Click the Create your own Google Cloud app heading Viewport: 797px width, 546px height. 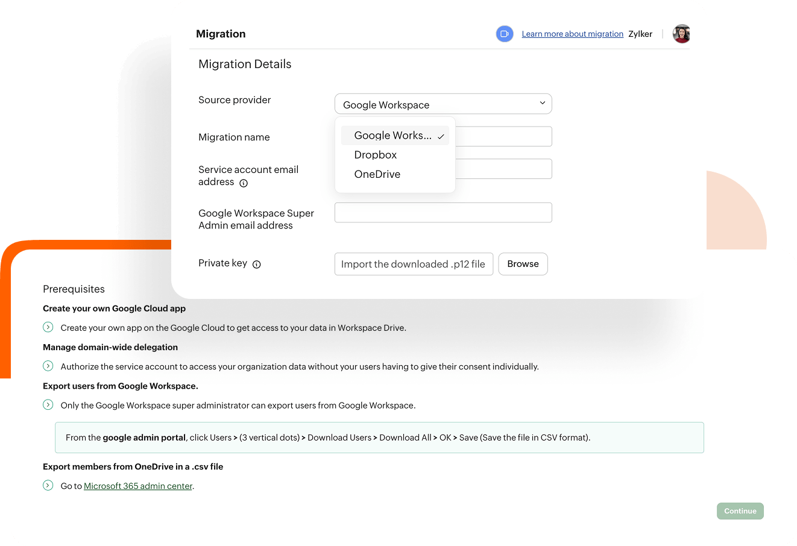[115, 309]
